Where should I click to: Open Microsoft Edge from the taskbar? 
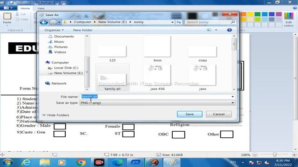tap(117, 162)
